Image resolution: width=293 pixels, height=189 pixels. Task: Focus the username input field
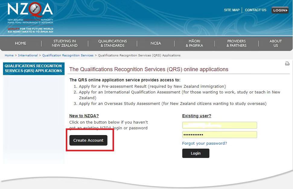coord(219,125)
